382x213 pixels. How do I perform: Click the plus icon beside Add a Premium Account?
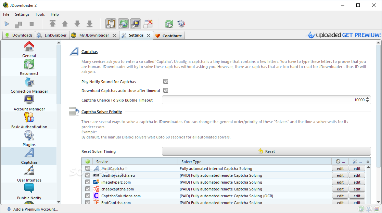(9, 209)
